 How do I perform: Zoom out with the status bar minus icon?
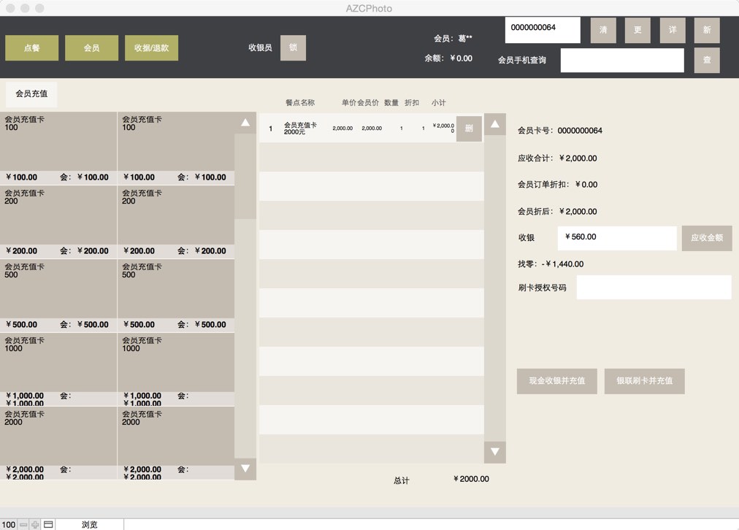[x=23, y=525]
